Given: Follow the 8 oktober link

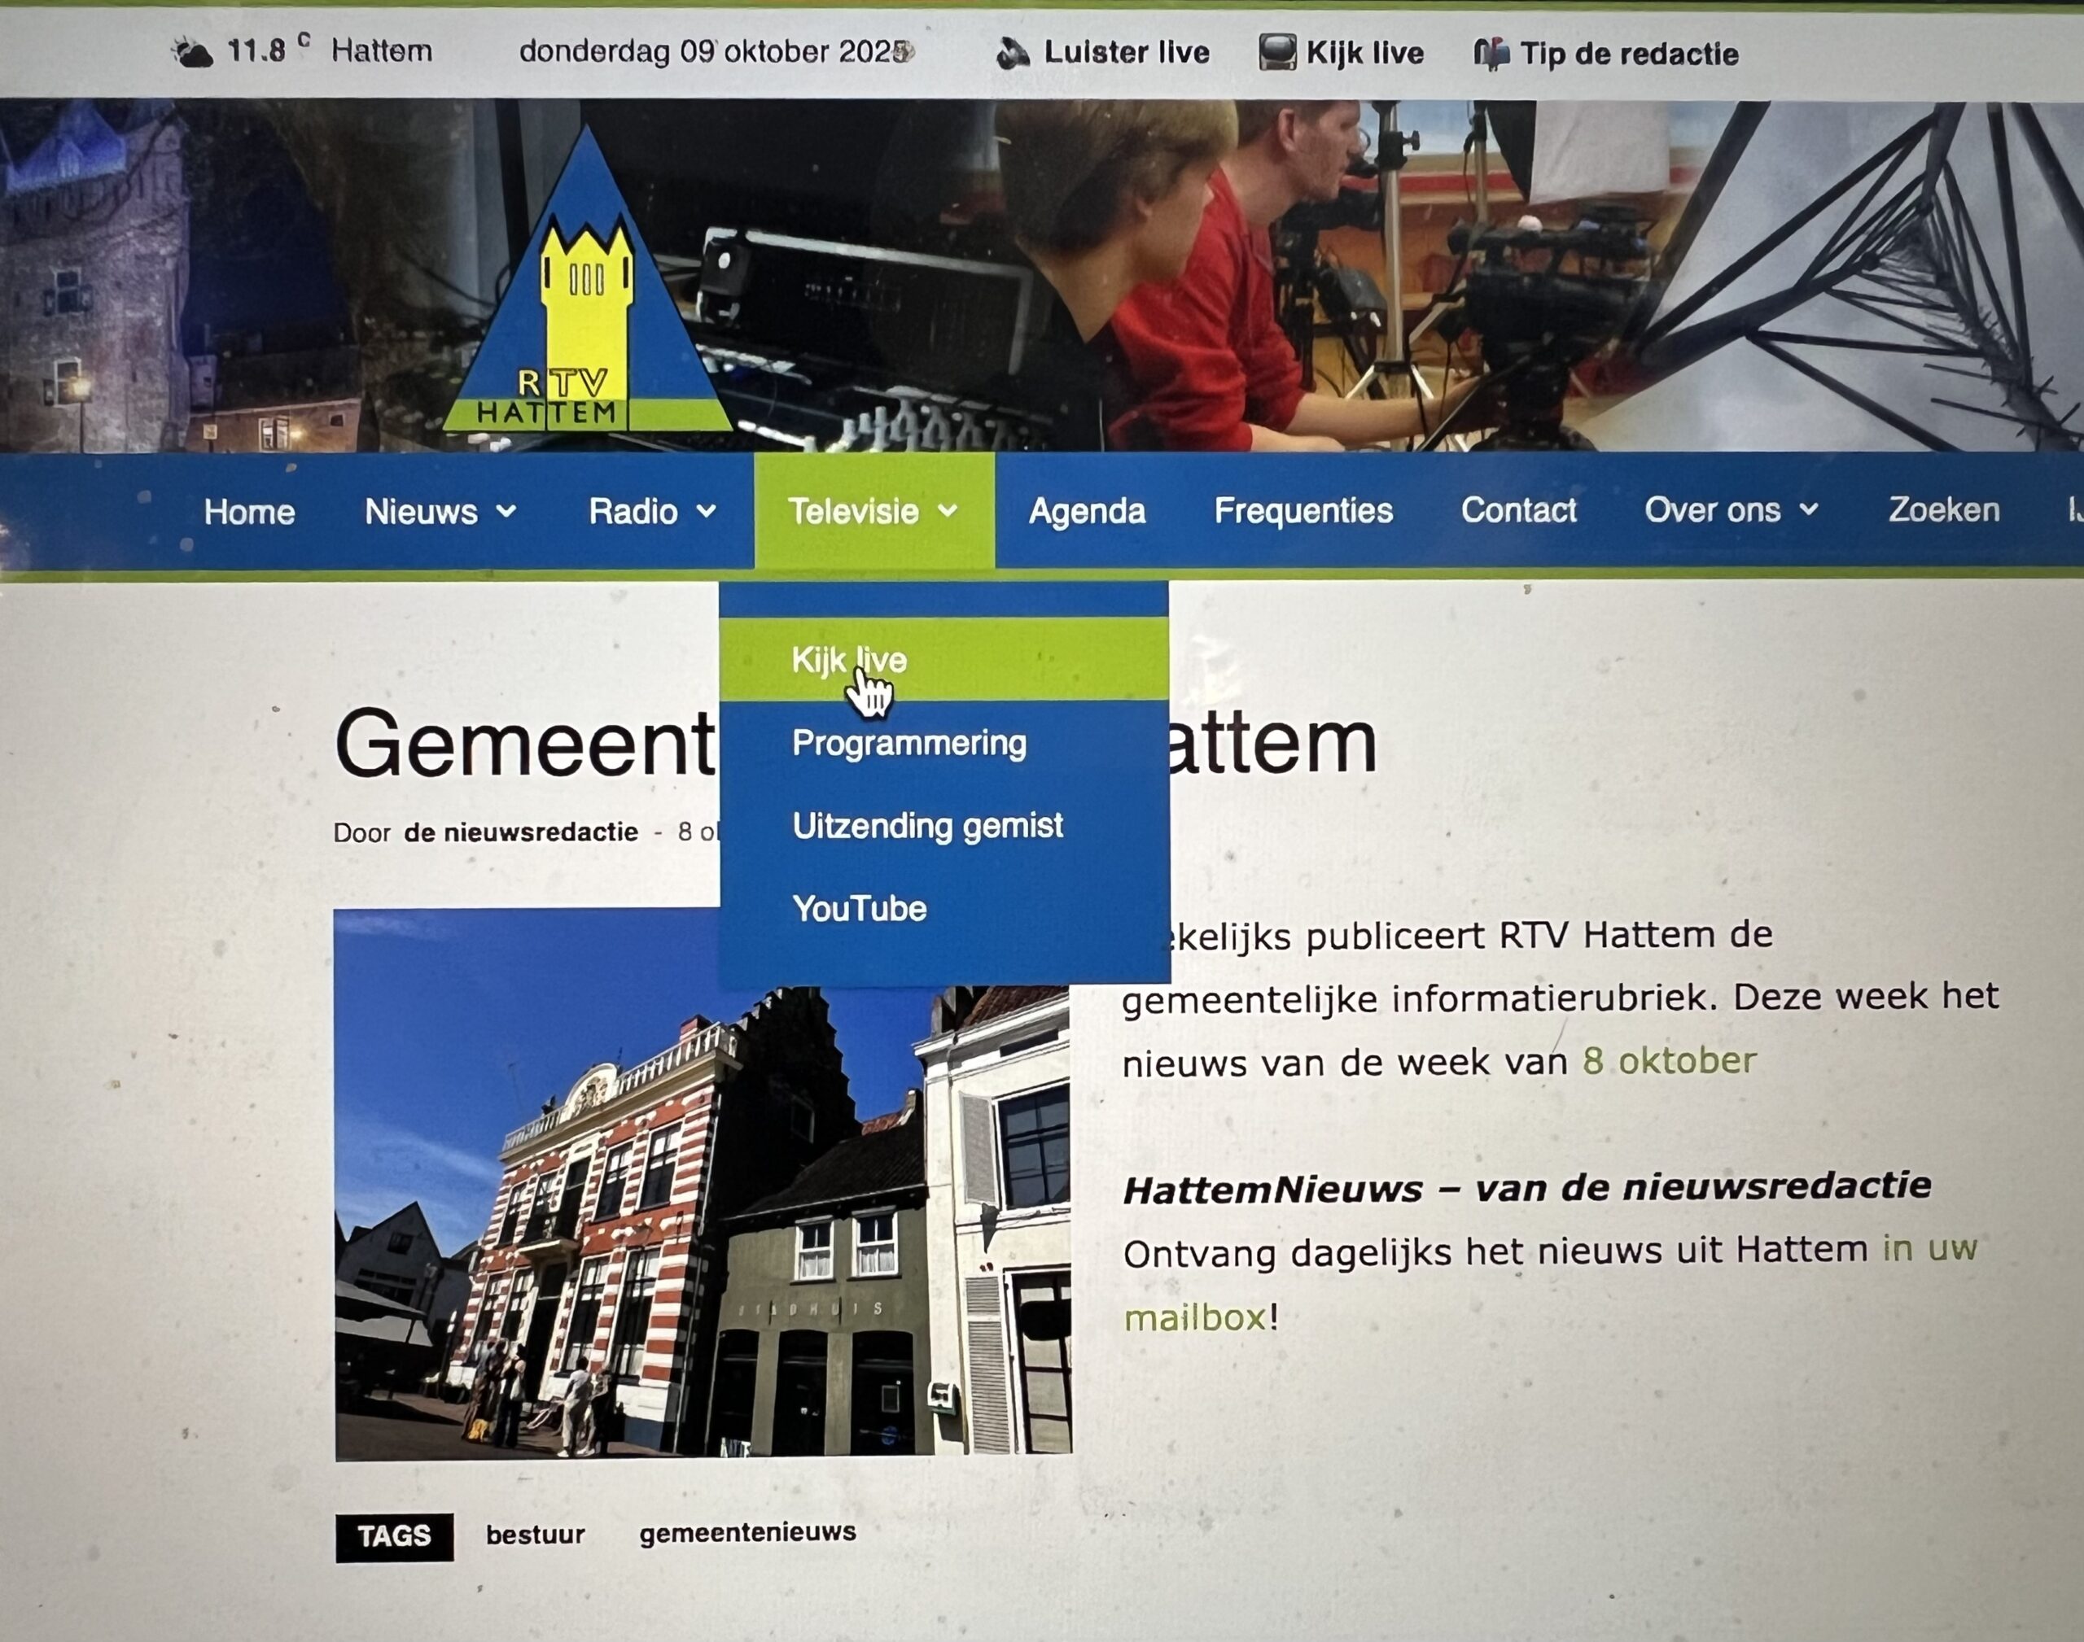Looking at the screenshot, I should pos(1670,1060).
